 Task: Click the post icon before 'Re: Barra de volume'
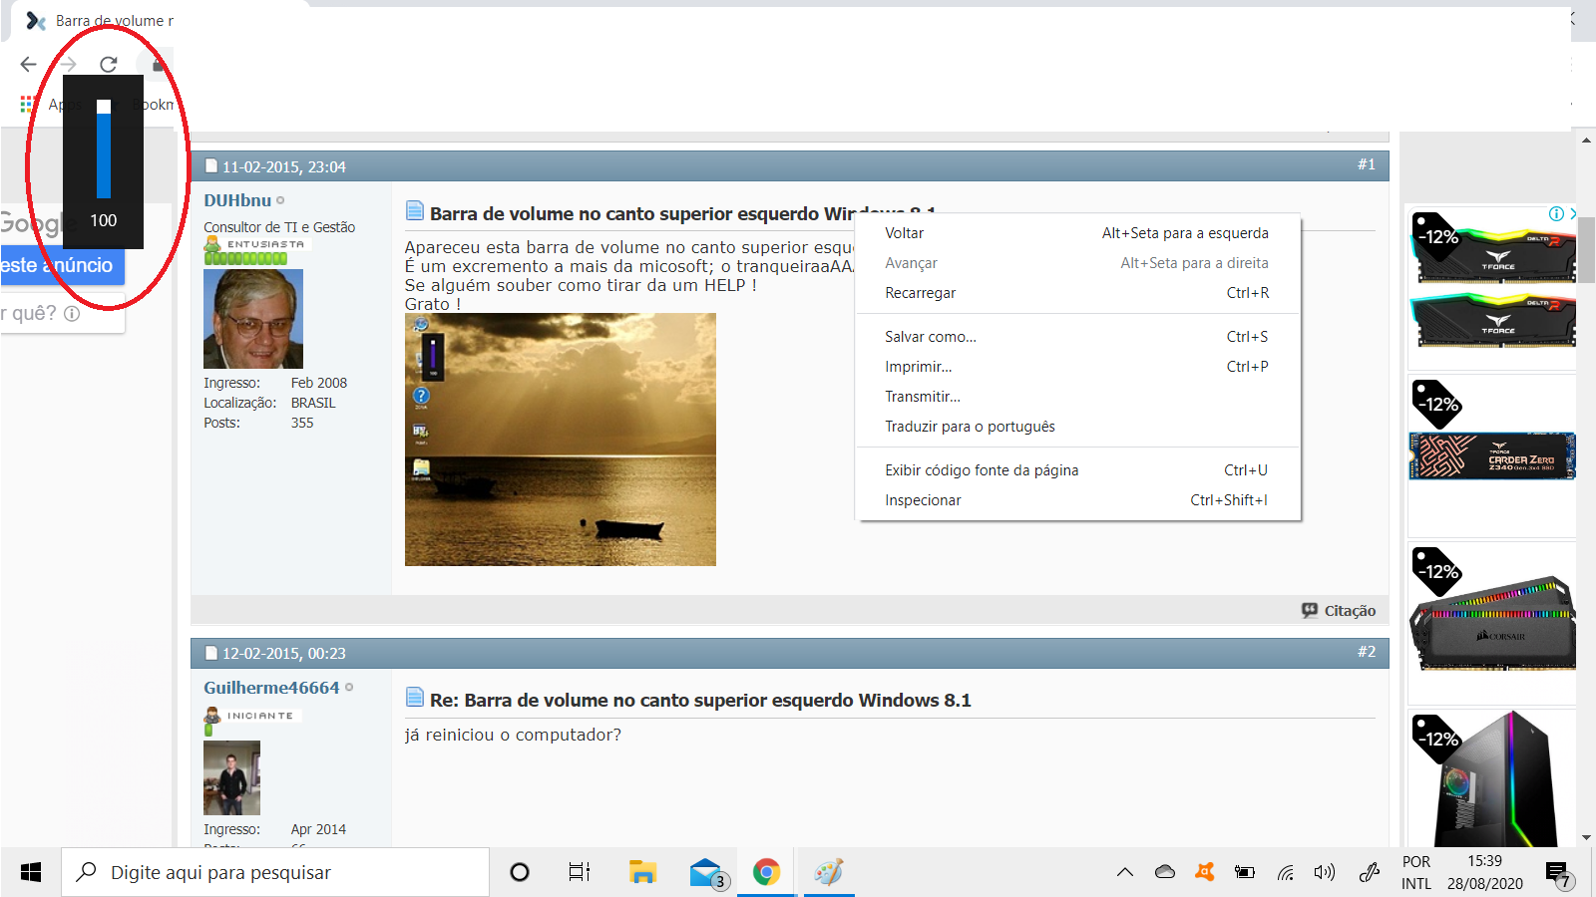coord(415,698)
